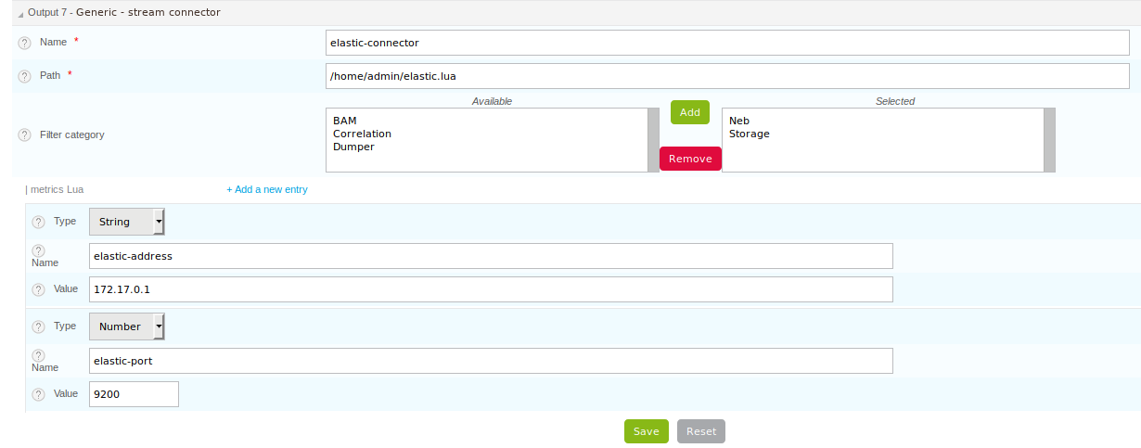
Task: Click help icon for Filter category
Action: click(25, 135)
